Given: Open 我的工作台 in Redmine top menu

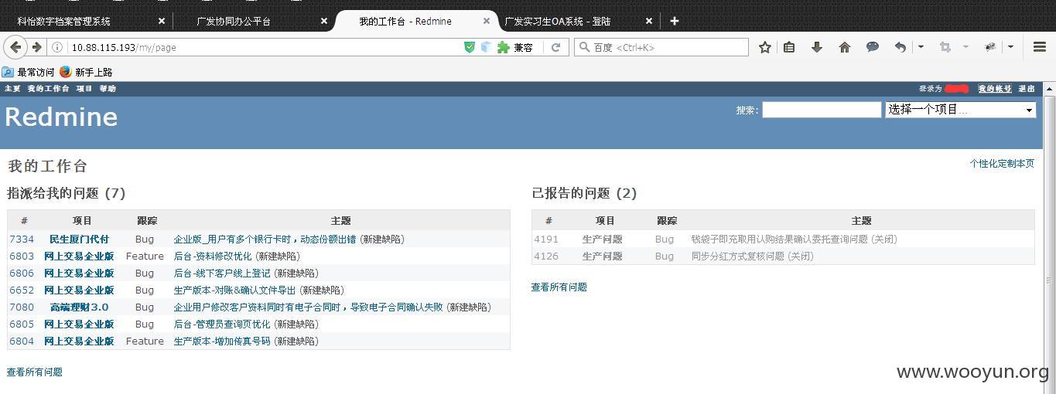Looking at the screenshot, I should [48, 88].
